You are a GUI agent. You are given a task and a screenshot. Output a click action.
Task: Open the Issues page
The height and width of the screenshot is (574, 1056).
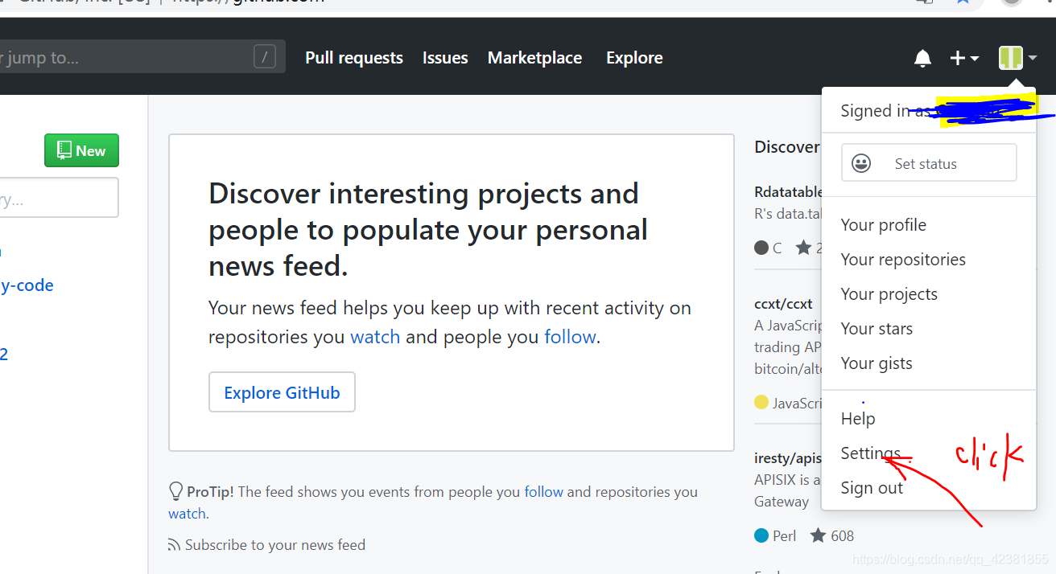pyautogui.click(x=445, y=58)
